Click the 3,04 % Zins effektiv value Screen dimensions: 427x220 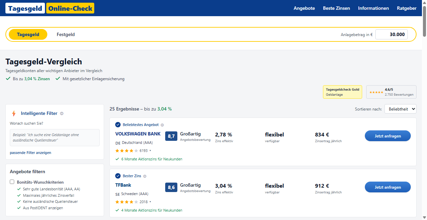(x=224, y=186)
